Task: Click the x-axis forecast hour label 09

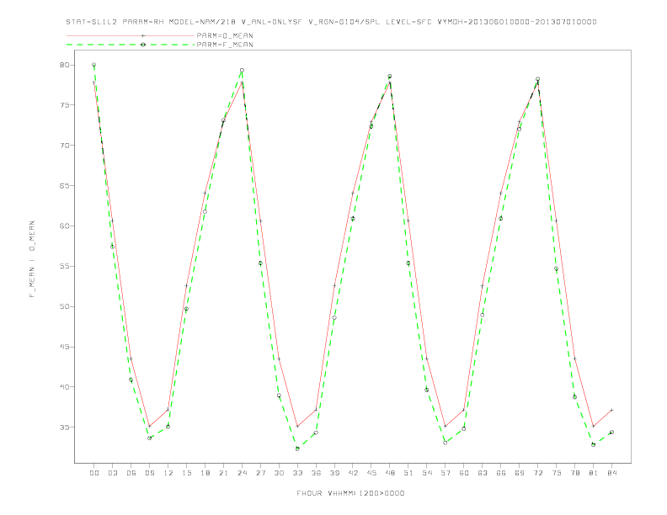Action: 149,473
